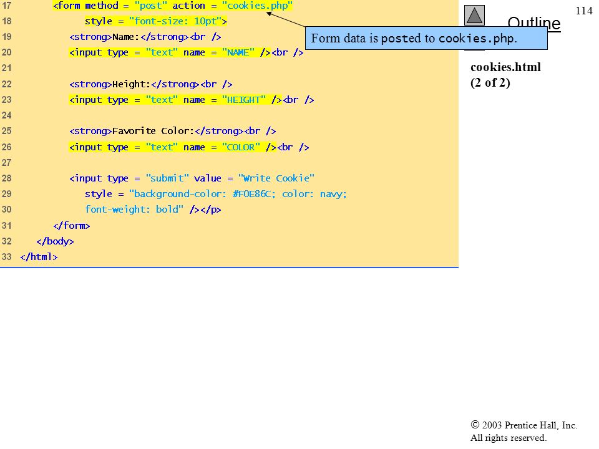Click the callout "Form data is posted to cookies.php."
Image resolution: width=599 pixels, height=449 pixels.
pyautogui.click(x=426, y=38)
